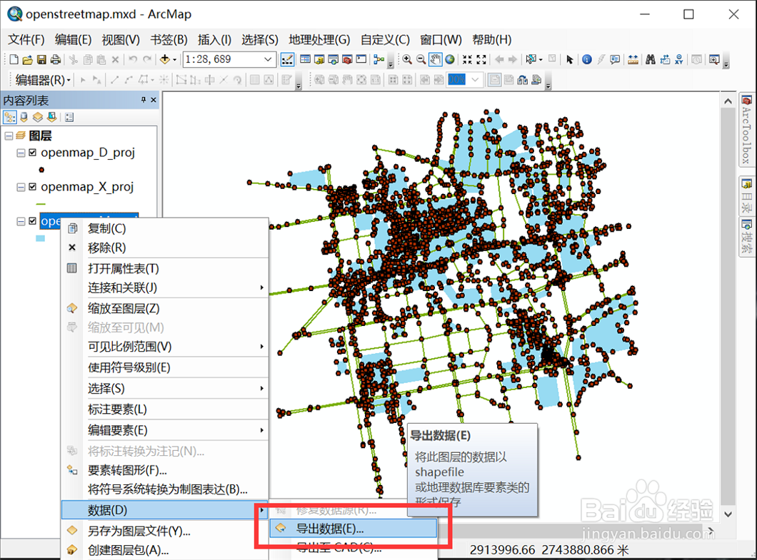757x560 pixels.
Task: Click the contents list Options icon
Action: coord(69,117)
